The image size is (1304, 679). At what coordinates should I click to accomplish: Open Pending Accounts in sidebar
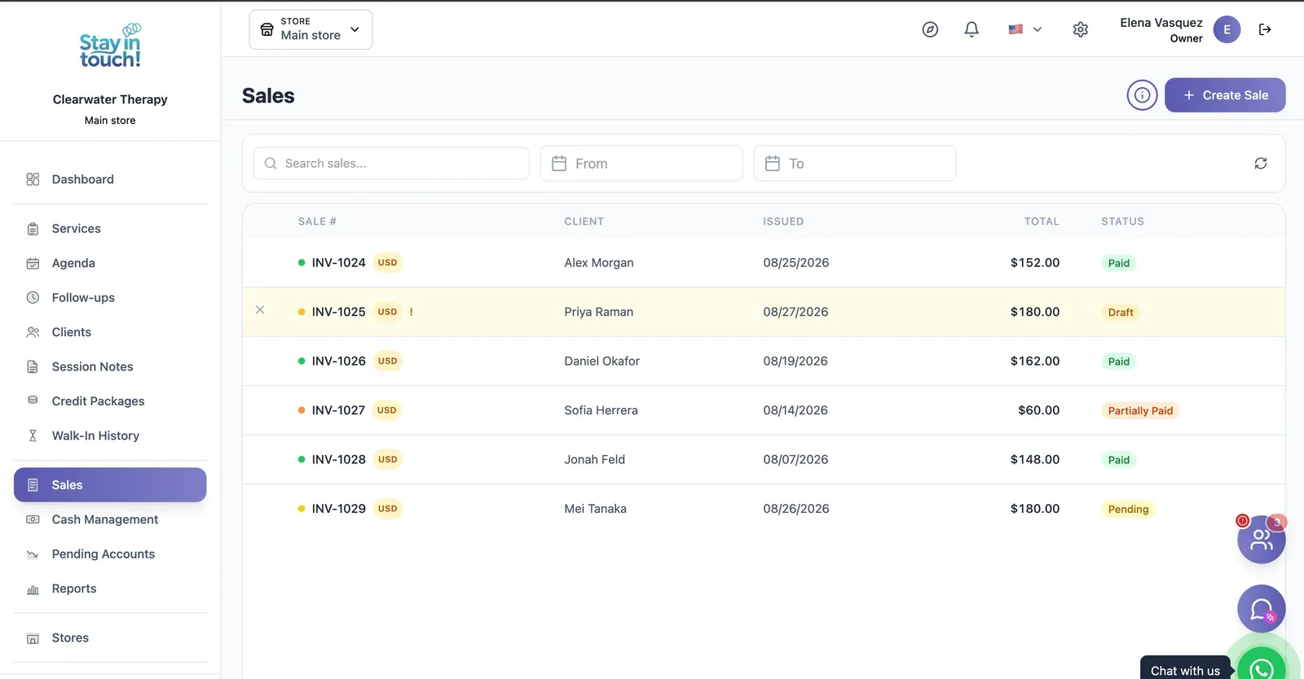110,554
